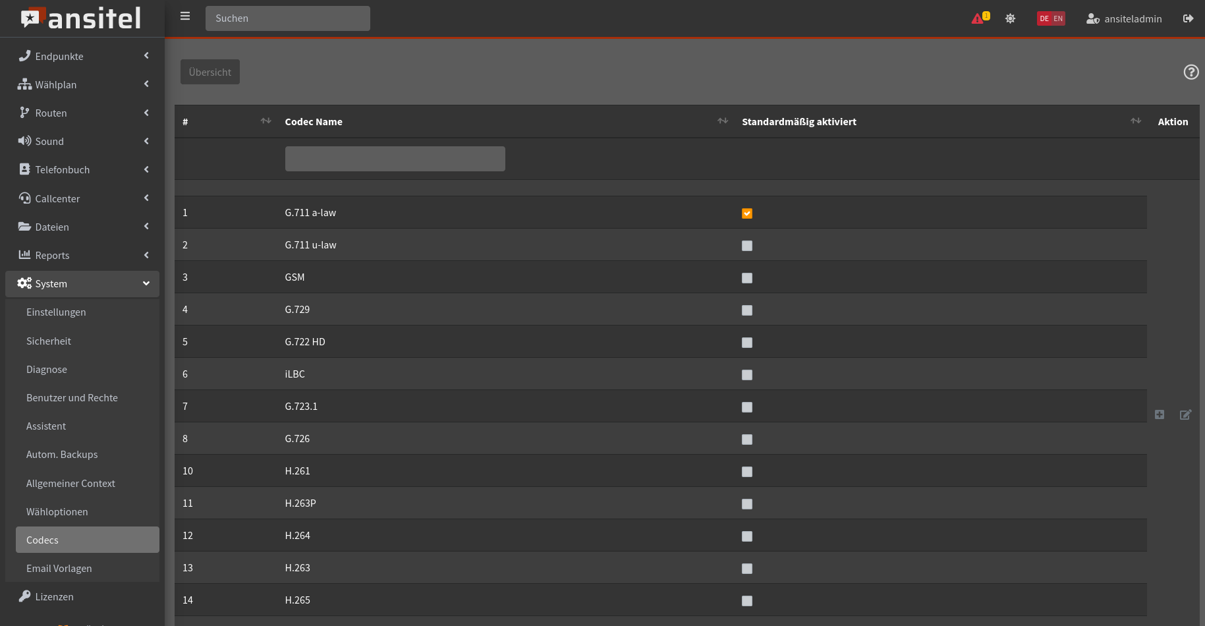This screenshot has height=626, width=1205.
Task: Open Email Vorlagen in the System submenu
Action: click(59, 569)
